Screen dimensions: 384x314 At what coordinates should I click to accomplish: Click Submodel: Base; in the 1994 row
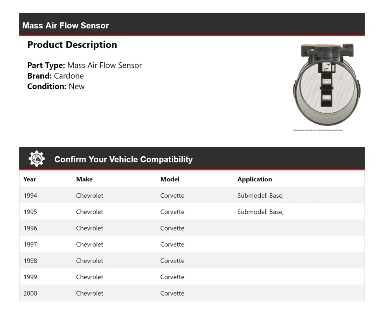[260, 195]
